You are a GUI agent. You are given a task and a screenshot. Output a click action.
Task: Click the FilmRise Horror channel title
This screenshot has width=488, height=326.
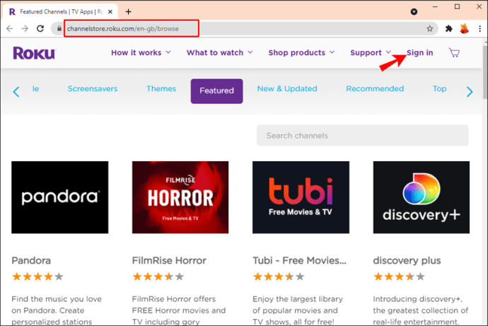click(x=169, y=260)
